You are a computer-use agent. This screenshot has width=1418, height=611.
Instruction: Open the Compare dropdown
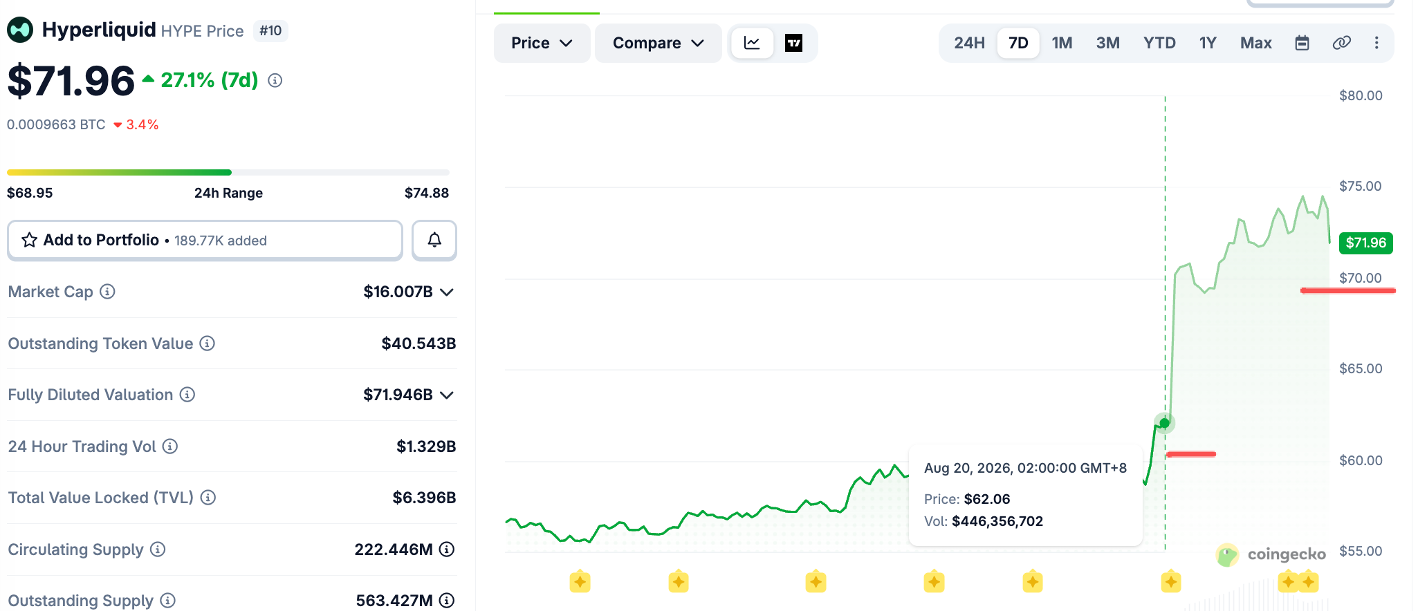(x=658, y=43)
